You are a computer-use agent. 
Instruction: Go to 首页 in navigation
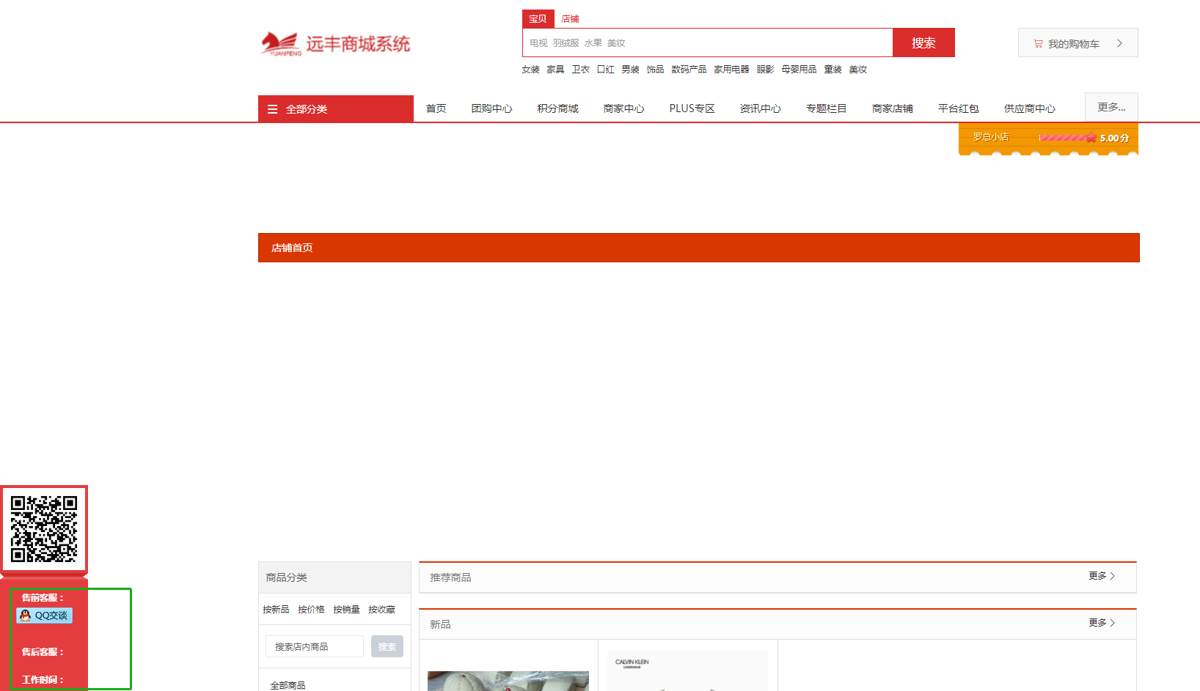pyautogui.click(x=436, y=108)
